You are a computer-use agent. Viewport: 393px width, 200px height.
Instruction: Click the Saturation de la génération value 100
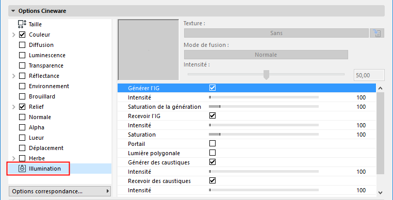coord(361,107)
